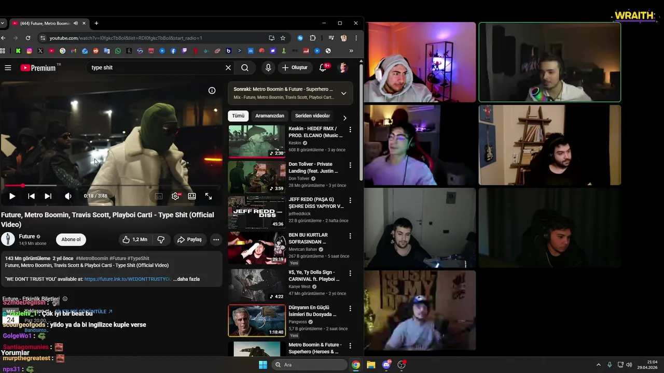Open the YouTube hamburger guide menu
This screenshot has width=664, height=373.
click(x=8, y=67)
